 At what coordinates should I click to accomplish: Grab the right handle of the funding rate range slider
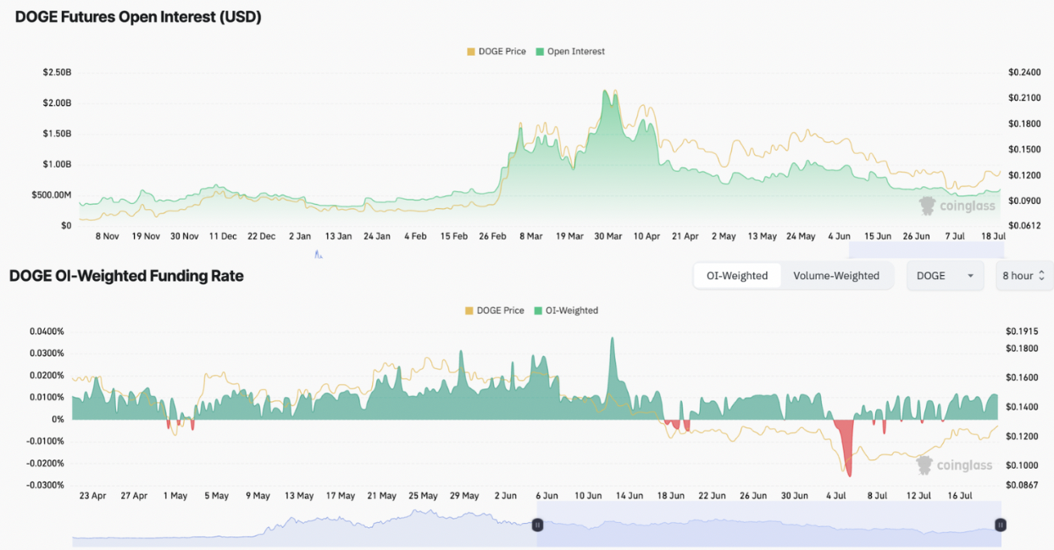click(1000, 525)
